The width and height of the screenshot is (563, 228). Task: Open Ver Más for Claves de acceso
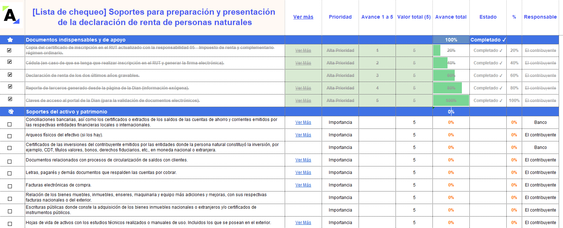coord(303,101)
